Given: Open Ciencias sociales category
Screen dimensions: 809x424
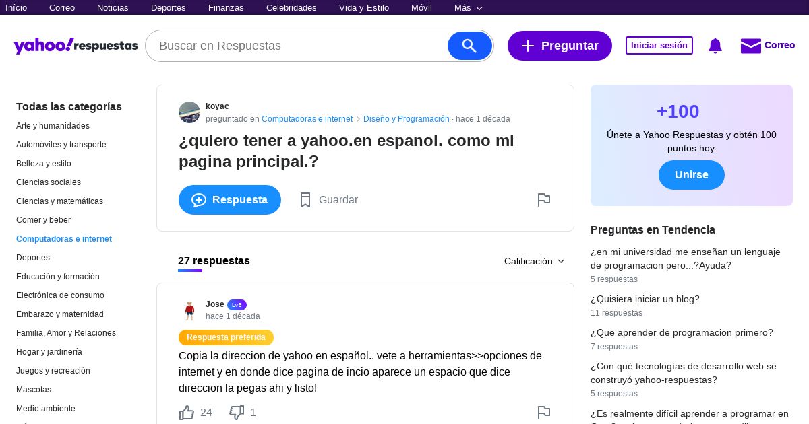Looking at the screenshot, I should [49, 182].
